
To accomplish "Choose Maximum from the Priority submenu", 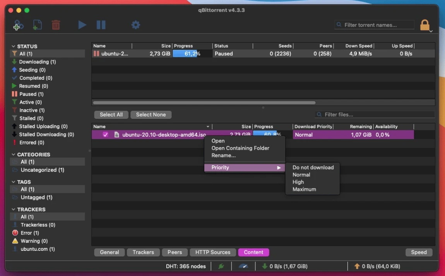I will coord(304,189).
